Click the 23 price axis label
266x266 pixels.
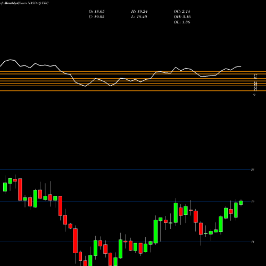point(253,170)
